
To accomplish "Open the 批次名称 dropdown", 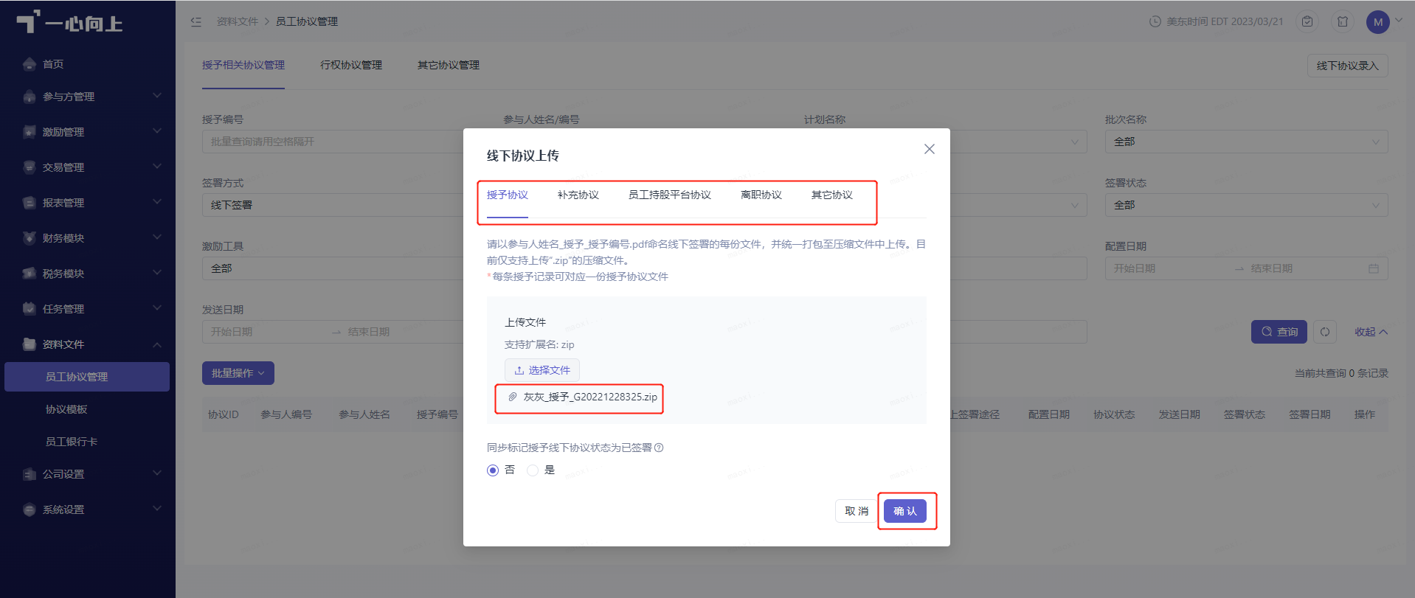I will point(1246,142).
